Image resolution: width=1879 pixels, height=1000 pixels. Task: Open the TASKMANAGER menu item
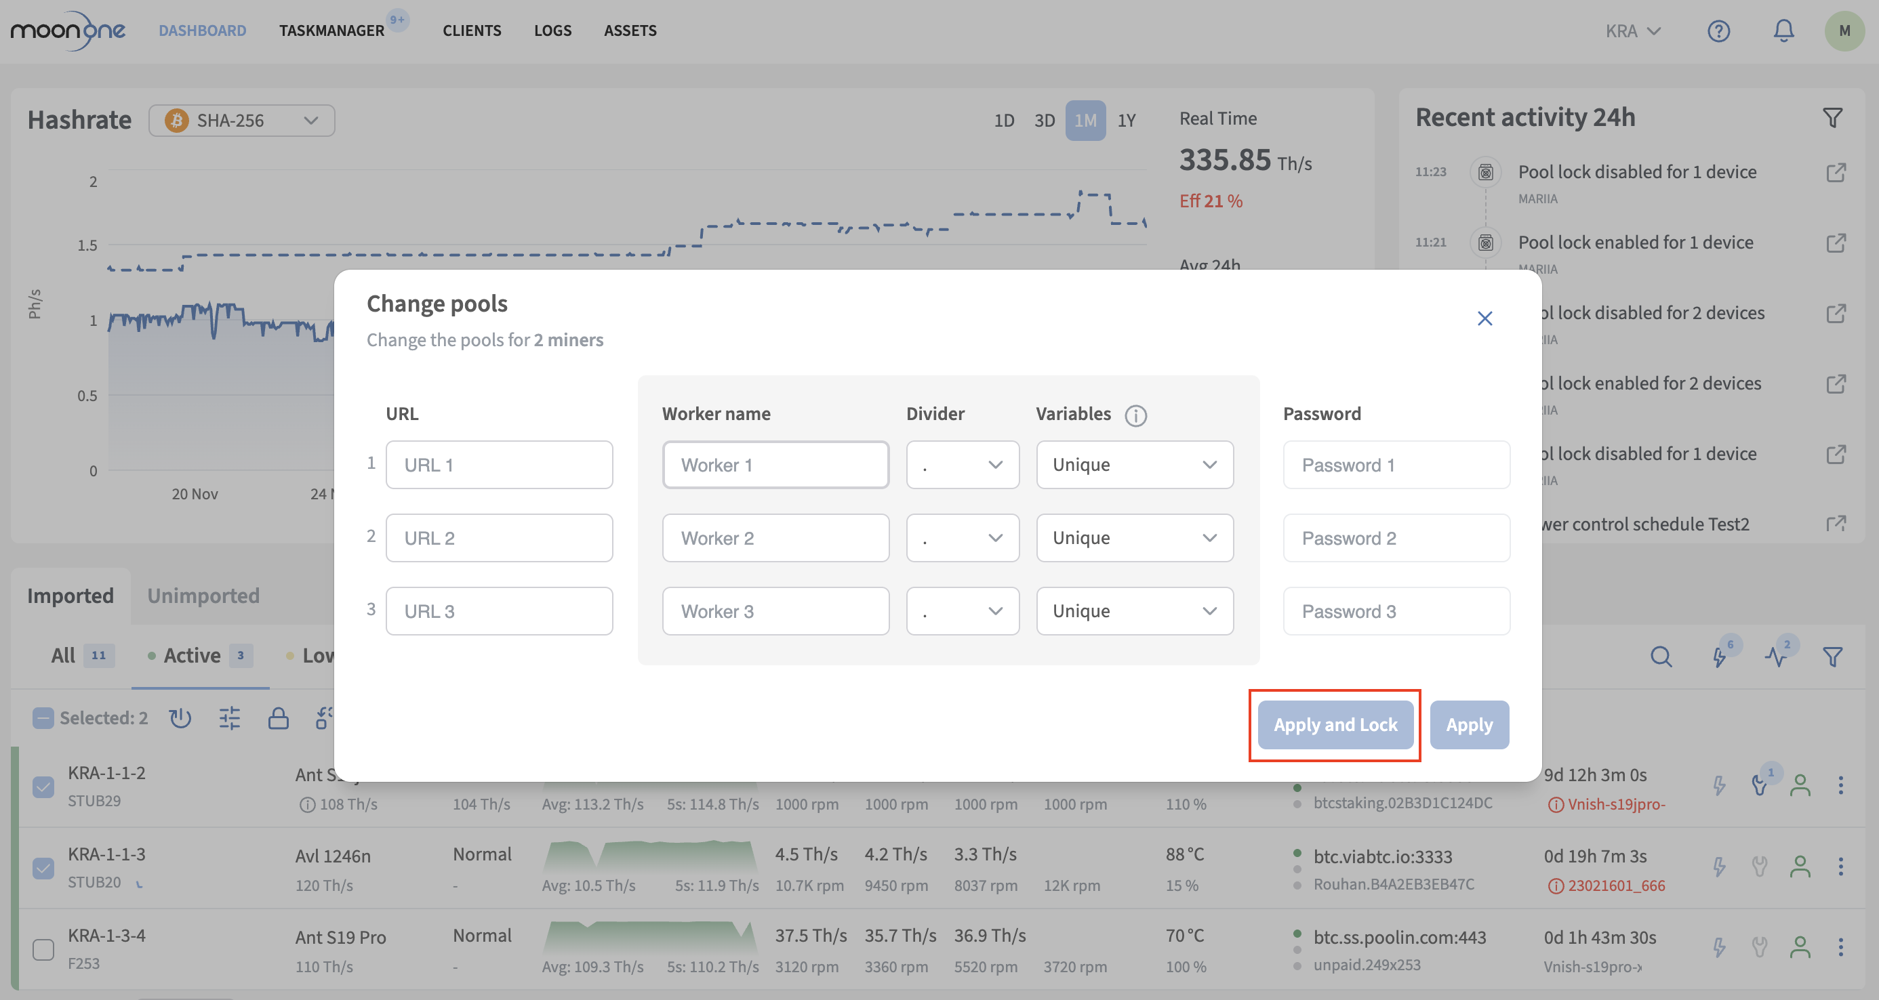click(x=331, y=30)
